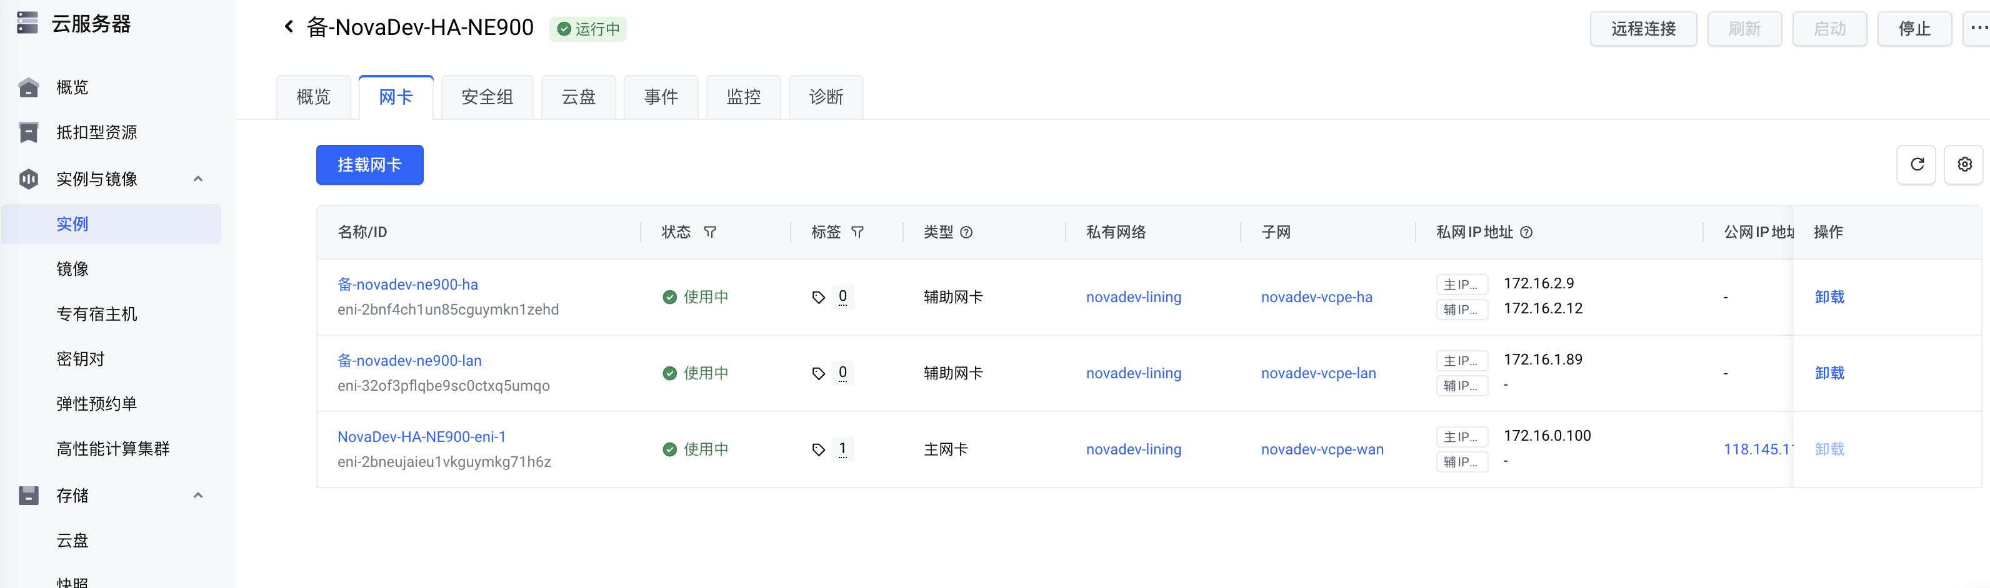
Task: Open the 标签 column filter icon
Action: [x=857, y=232]
